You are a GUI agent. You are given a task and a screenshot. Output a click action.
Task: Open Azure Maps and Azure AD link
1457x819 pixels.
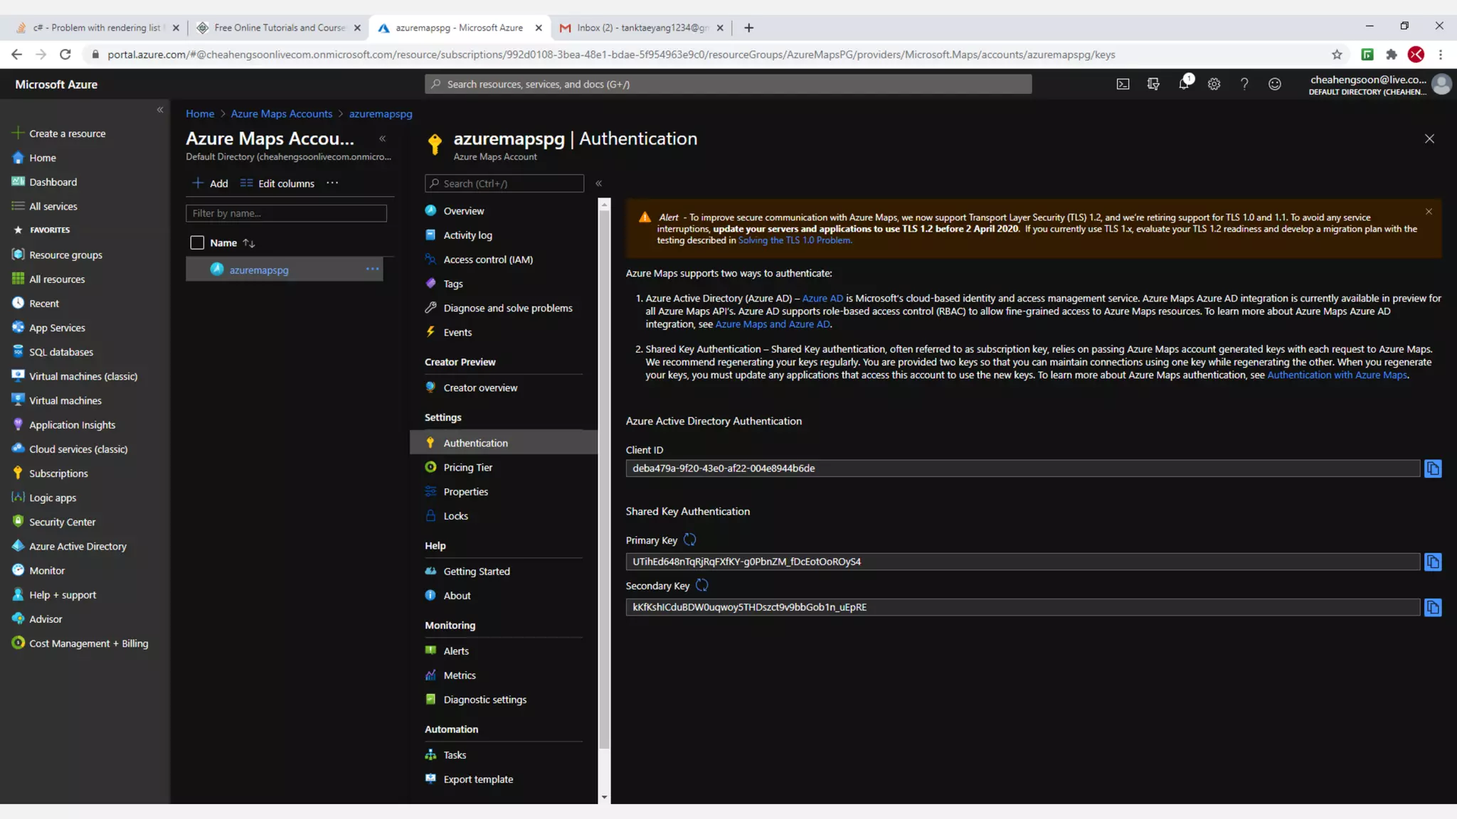[772, 324]
